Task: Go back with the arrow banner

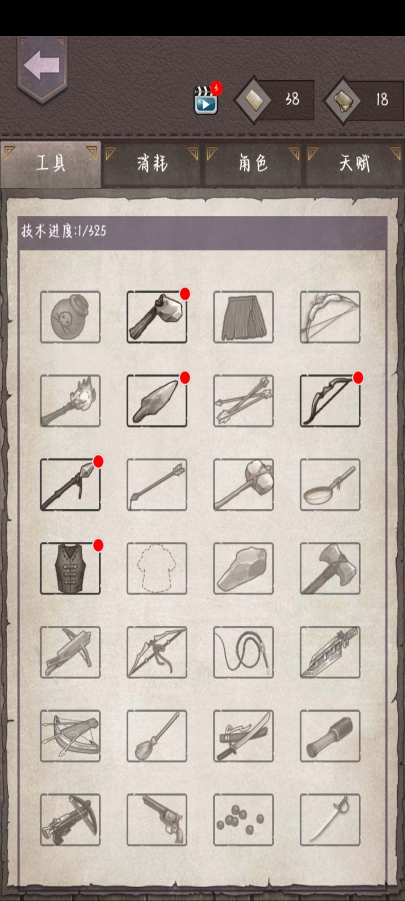Action: (42, 68)
